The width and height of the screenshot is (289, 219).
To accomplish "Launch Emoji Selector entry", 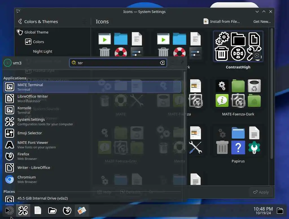I will point(92,133).
